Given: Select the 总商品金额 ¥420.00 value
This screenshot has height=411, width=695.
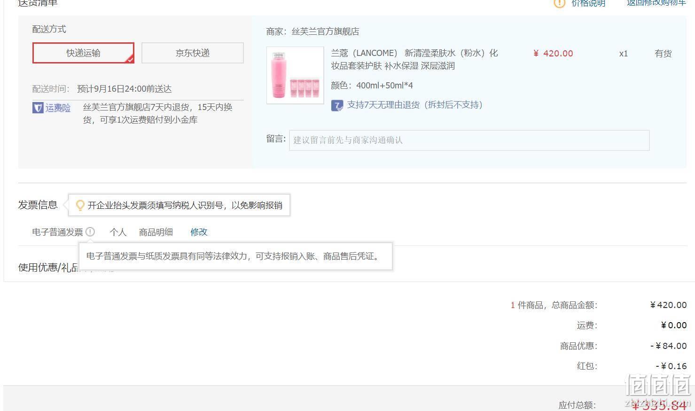Looking at the screenshot, I should 668,305.
